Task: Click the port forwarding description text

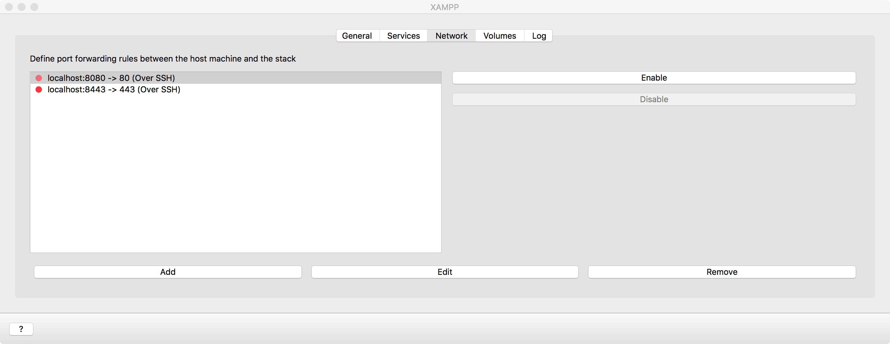Action: tap(163, 59)
